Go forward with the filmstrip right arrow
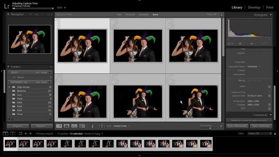 31,133
